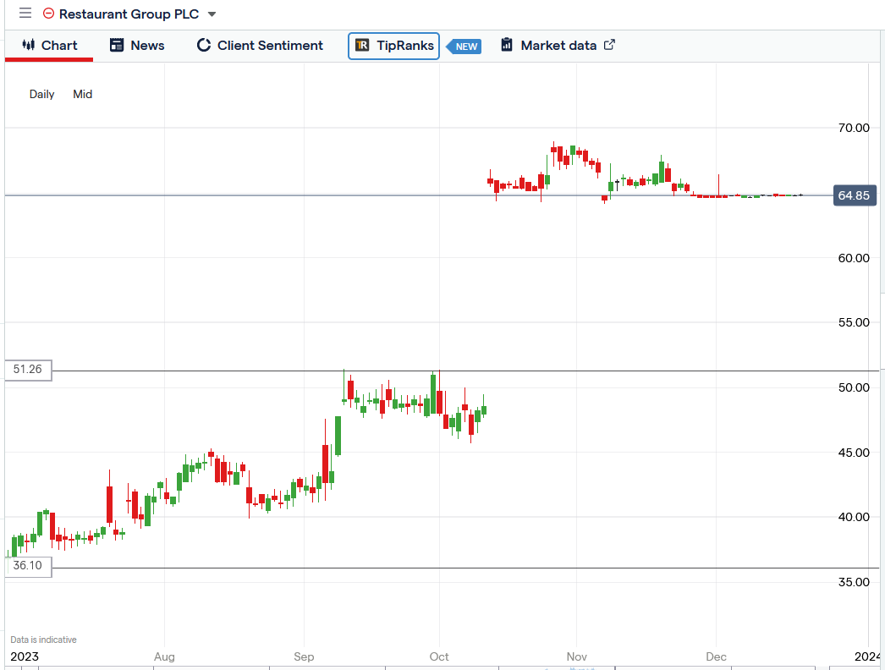Change the Daily timeframe setting

click(41, 94)
